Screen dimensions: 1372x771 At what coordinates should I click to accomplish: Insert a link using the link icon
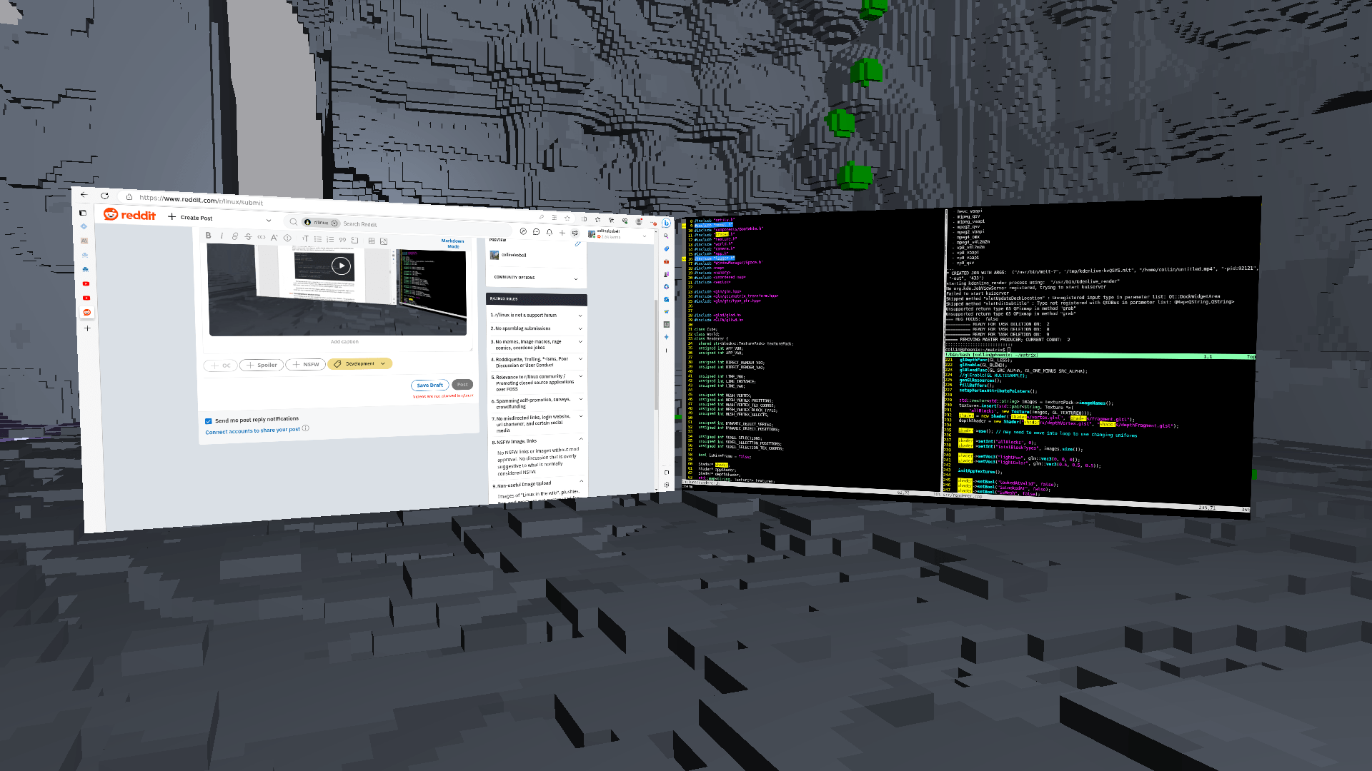[234, 236]
